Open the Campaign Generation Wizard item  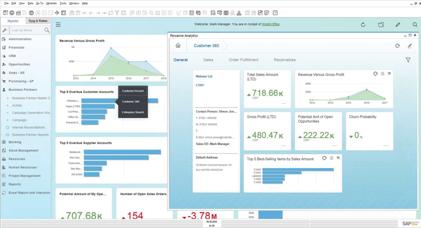point(31,113)
